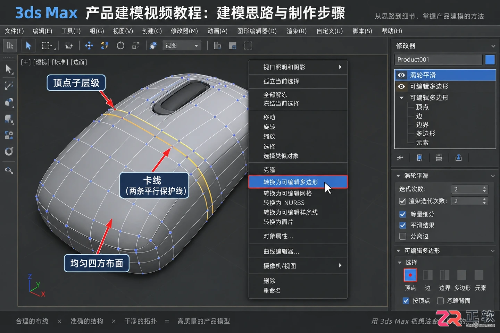The height and width of the screenshot is (333, 500).
Task: Enable the 忽略背面 checkbox
Action: point(440,301)
